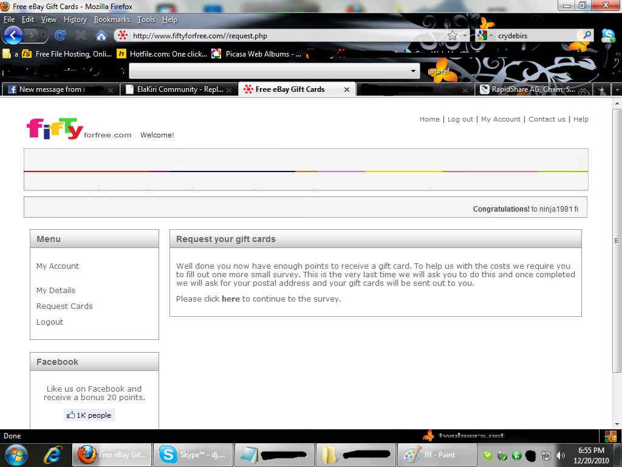622x467 pixels.
Task: Click the 'here' link to continue survey
Action: (230, 299)
